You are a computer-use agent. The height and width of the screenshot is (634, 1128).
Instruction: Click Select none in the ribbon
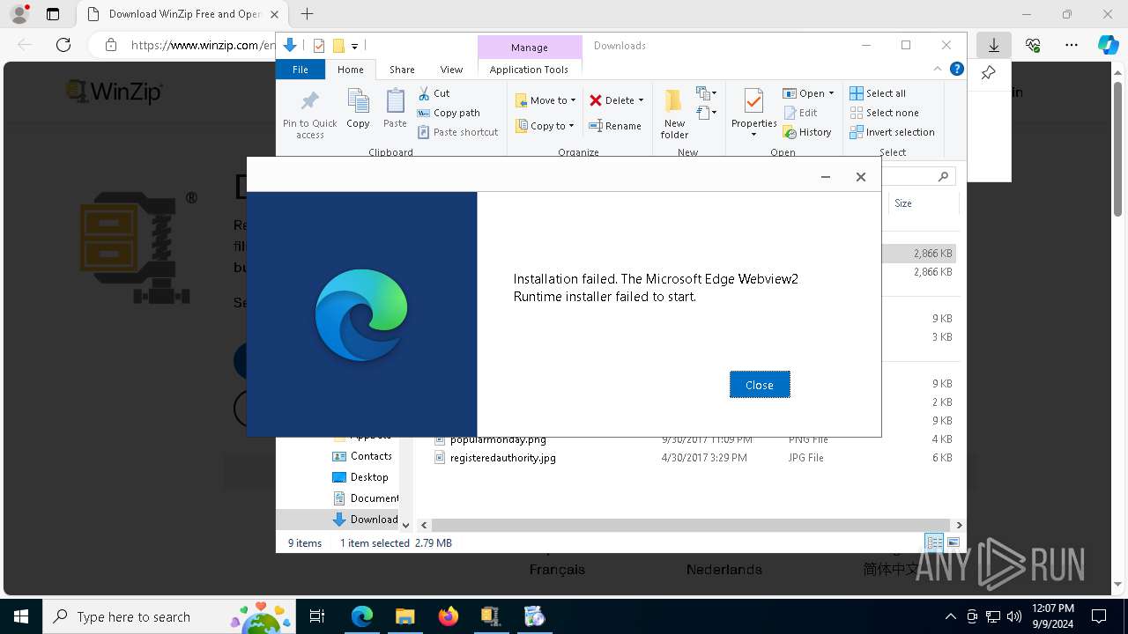tap(884, 113)
